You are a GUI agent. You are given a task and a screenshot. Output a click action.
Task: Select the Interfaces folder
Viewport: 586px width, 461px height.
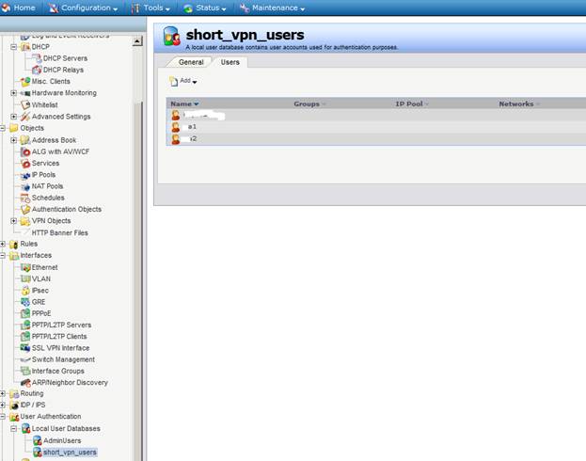[36, 255]
